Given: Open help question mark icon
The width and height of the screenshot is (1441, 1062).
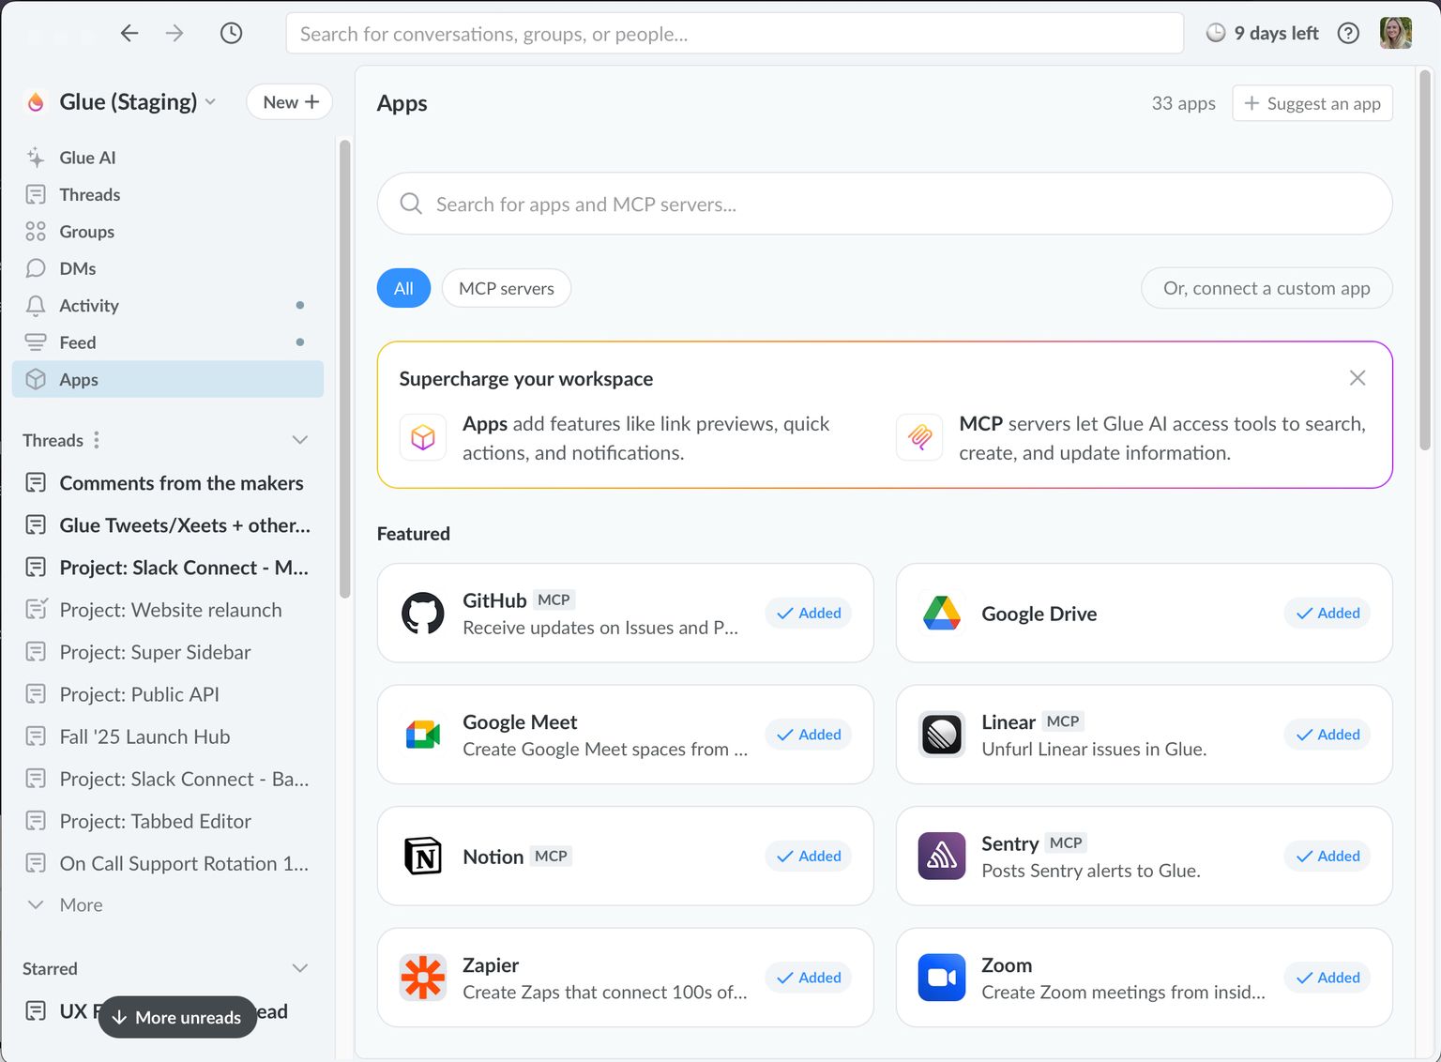Looking at the screenshot, I should coord(1348,34).
